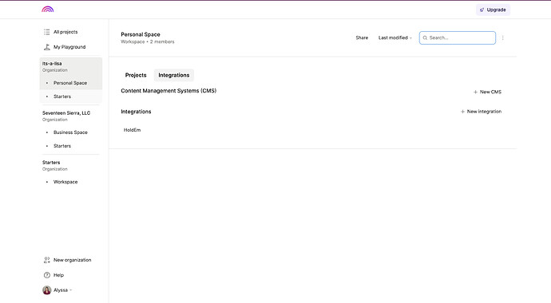Click the plus icon beside New CMS

pos(475,92)
